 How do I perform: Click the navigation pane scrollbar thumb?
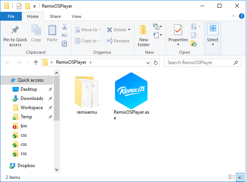coord(57,98)
